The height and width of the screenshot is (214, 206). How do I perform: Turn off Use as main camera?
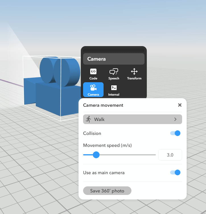175,172
